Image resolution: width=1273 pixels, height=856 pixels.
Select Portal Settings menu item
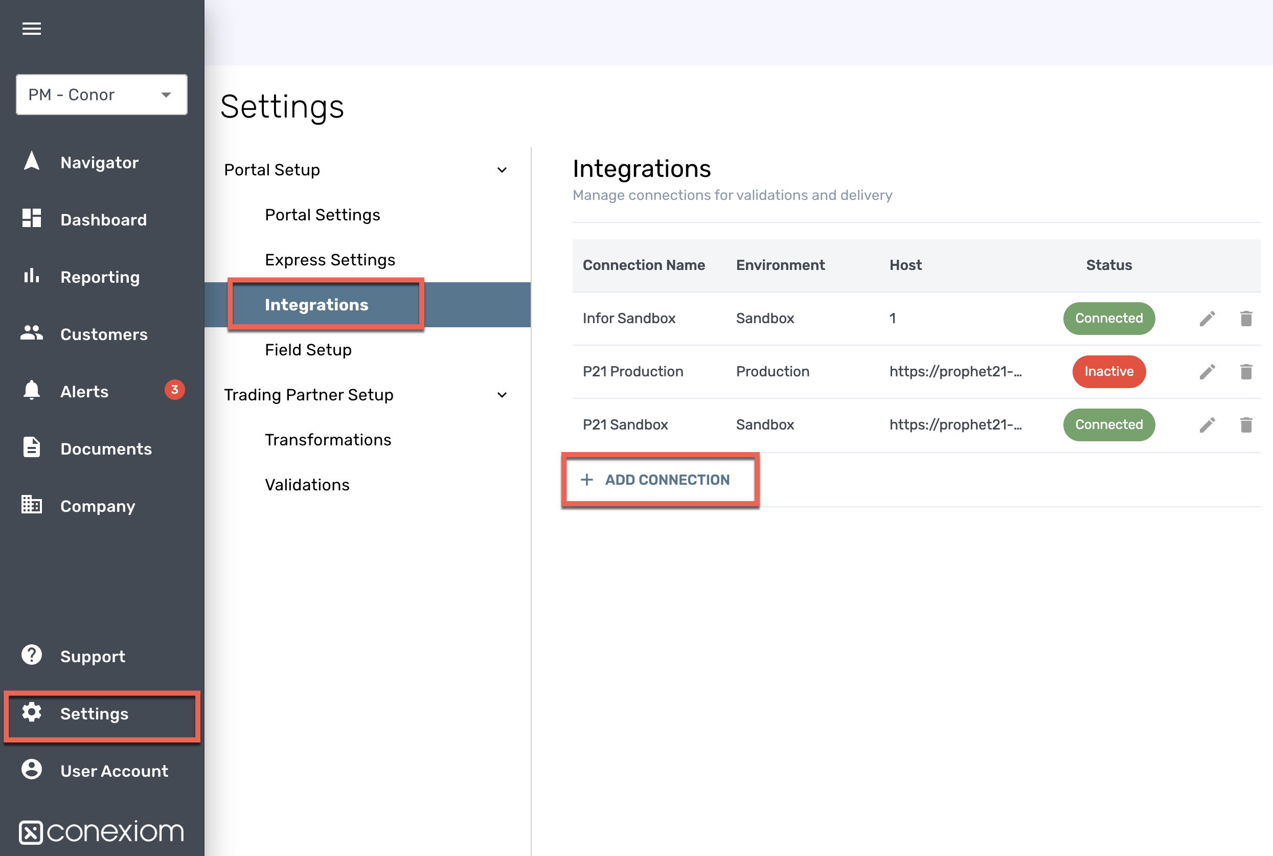[322, 215]
